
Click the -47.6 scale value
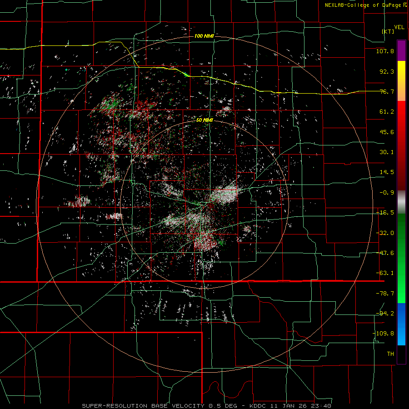pos(385,253)
